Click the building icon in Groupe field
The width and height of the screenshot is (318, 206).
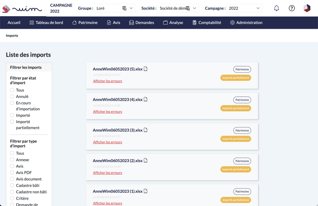coord(124,8)
